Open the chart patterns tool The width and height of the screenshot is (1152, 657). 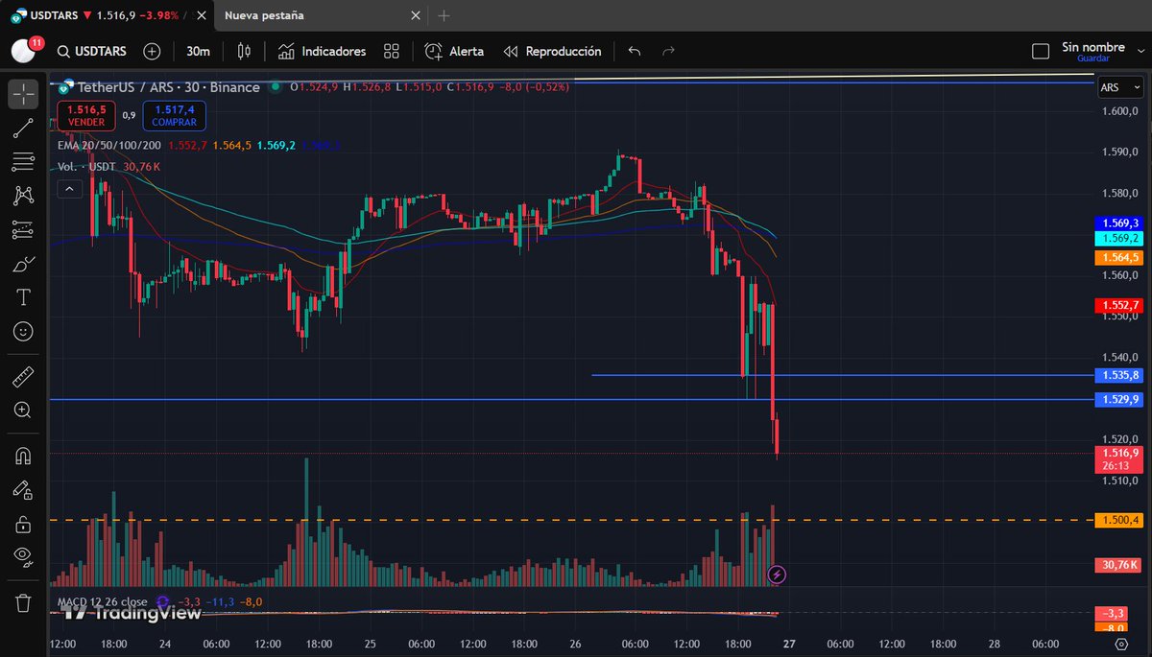coord(23,196)
